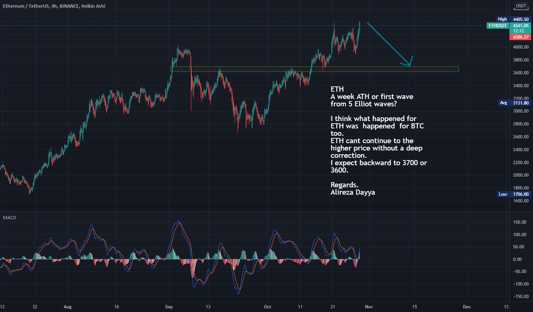
Task: Click 0.00 on the MACD scale
Action: tap(517, 259)
